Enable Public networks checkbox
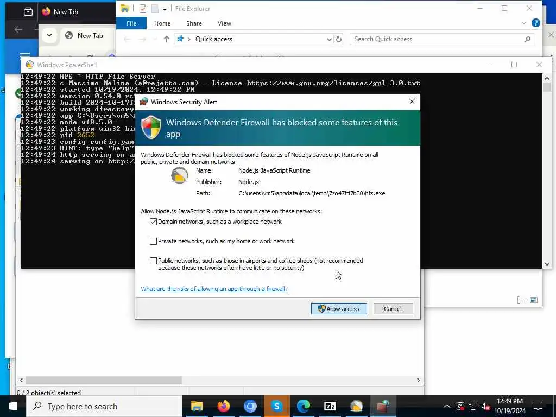This screenshot has height=417, width=556. [153, 261]
